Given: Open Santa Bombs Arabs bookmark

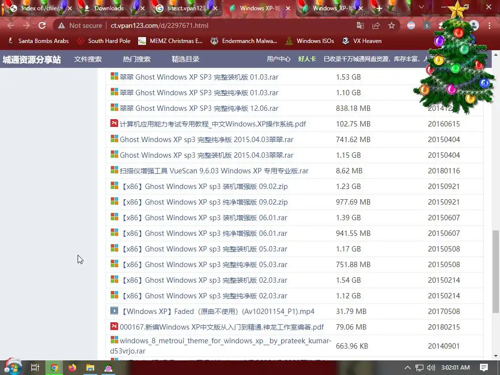Looking at the screenshot, I should [x=38, y=41].
